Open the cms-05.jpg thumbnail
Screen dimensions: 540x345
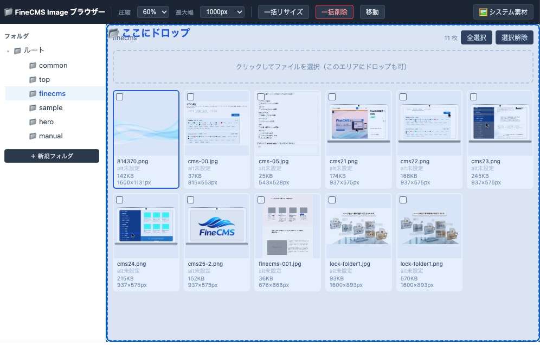pos(287,123)
